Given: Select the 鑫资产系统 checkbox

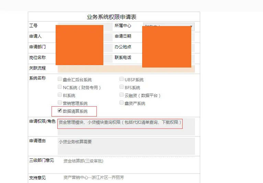Looking at the screenshot, I should (x=122, y=102).
